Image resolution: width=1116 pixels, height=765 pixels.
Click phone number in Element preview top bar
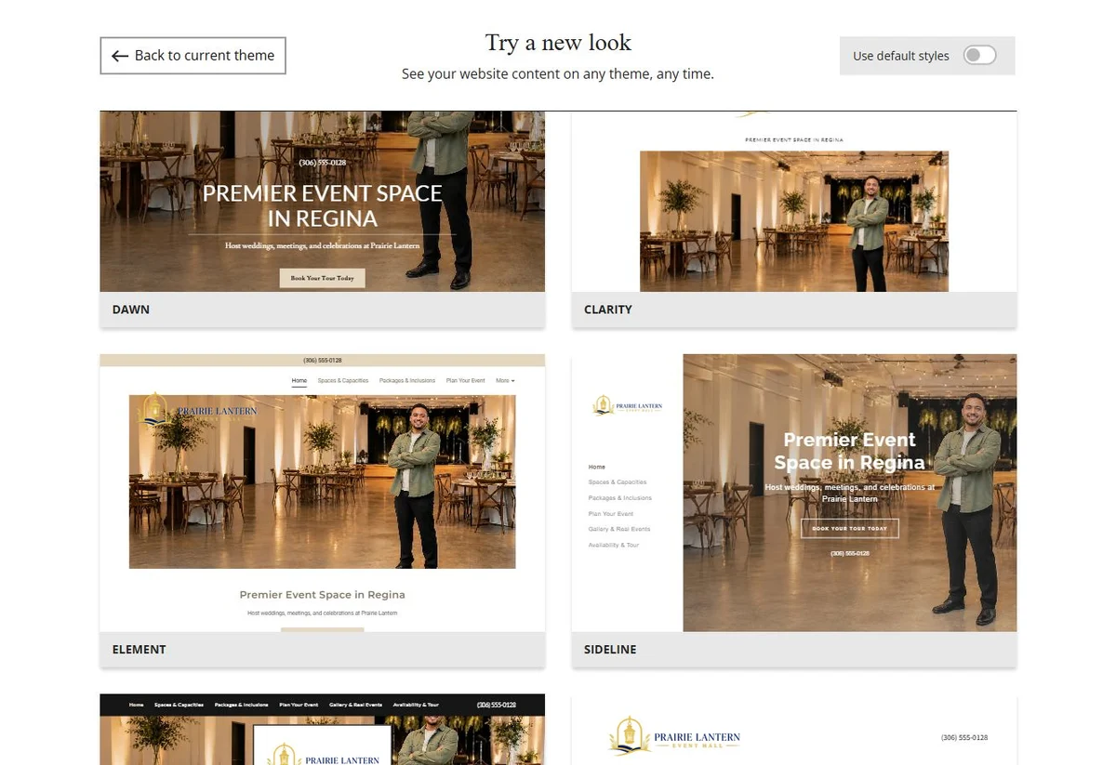tap(323, 361)
